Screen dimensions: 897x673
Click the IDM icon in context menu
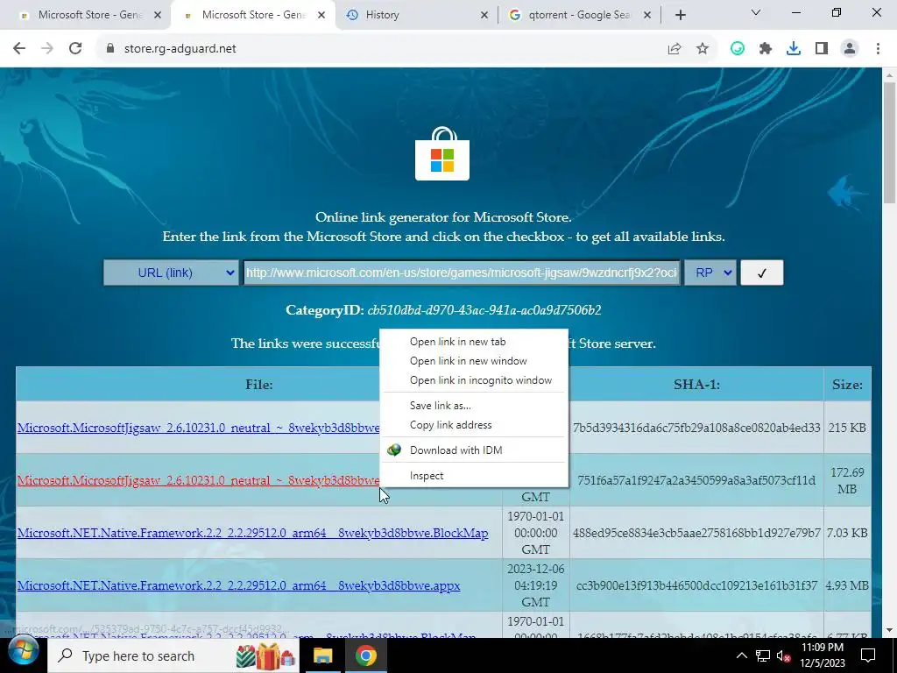click(x=394, y=450)
